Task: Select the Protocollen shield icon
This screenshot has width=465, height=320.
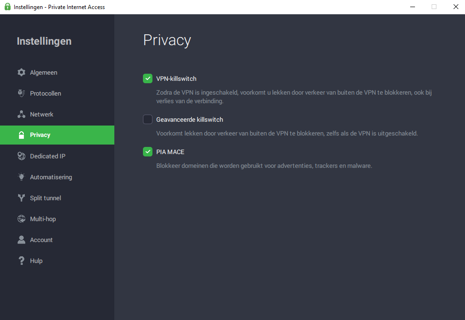Action: pos(21,93)
